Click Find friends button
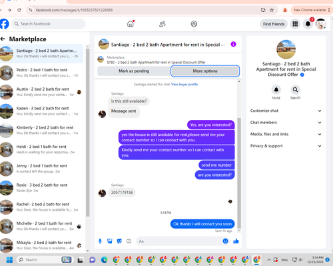 pos(274,24)
